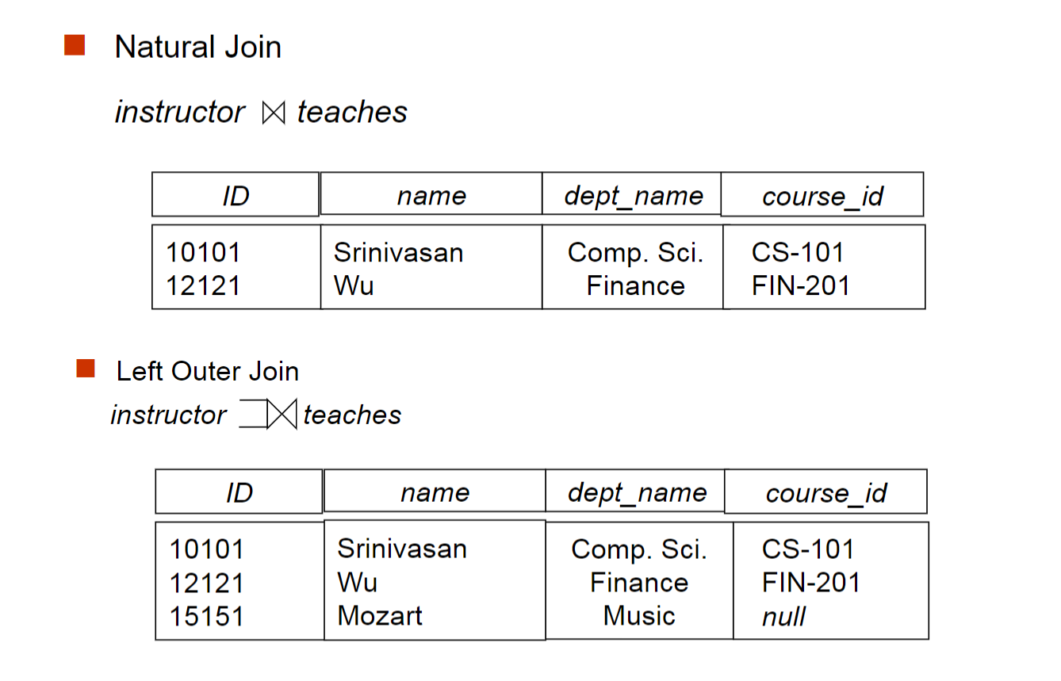This screenshot has height=681, width=1061.
Task: Click the natural join bowtie symbol
Action: pos(273,113)
